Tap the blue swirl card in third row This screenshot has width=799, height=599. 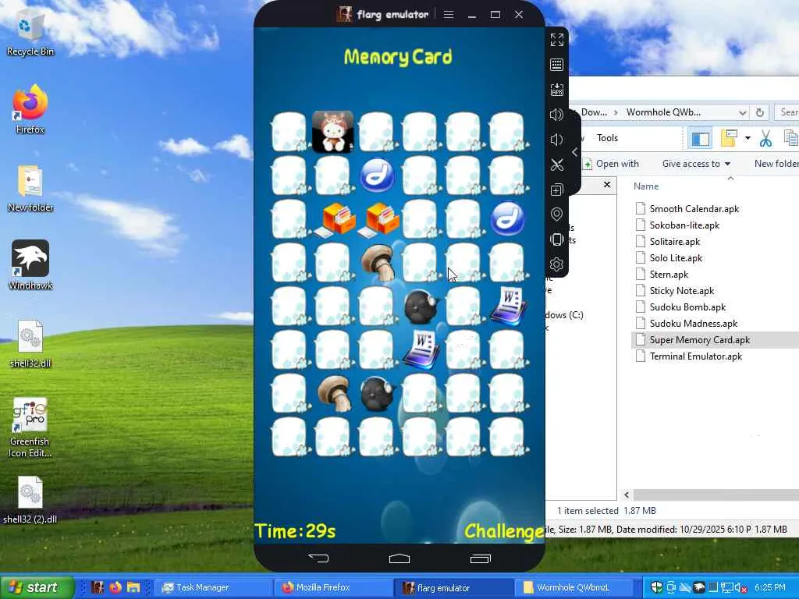point(508,219)
